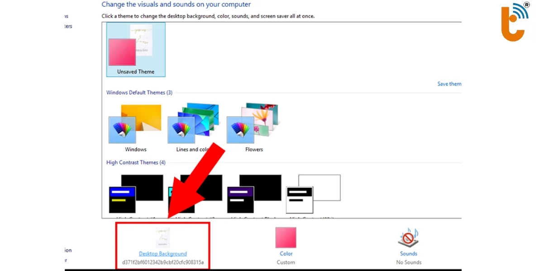Click the pink Color swatch

[x=286, y=238]
